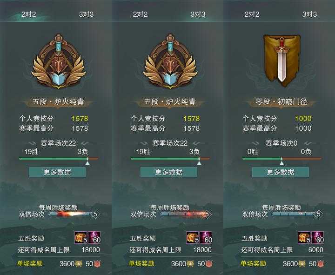Click 五段·炉火纯青 rank title in middle panel
This screenshot has height=275, width=335.
[170, 102]
